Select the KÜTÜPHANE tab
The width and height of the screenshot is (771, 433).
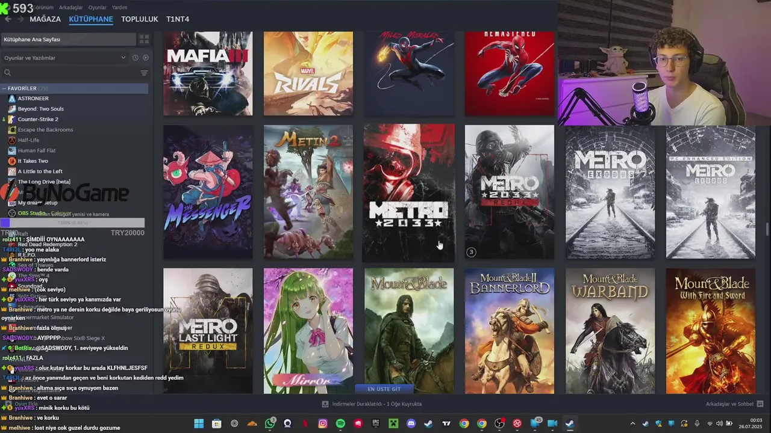(x=91, y=19)
